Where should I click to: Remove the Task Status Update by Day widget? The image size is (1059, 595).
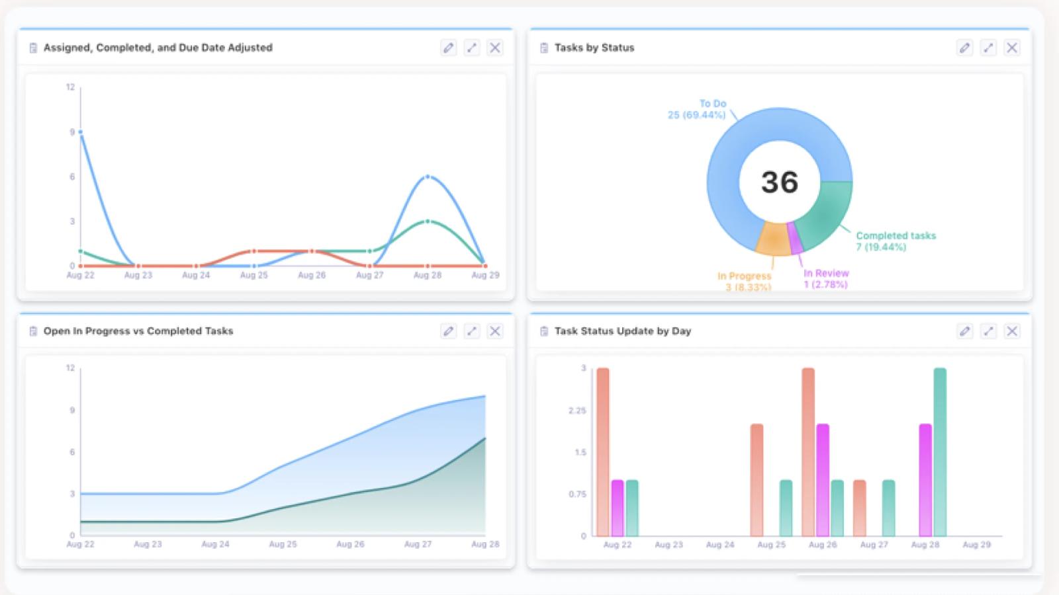click(x=1012, y=331)
